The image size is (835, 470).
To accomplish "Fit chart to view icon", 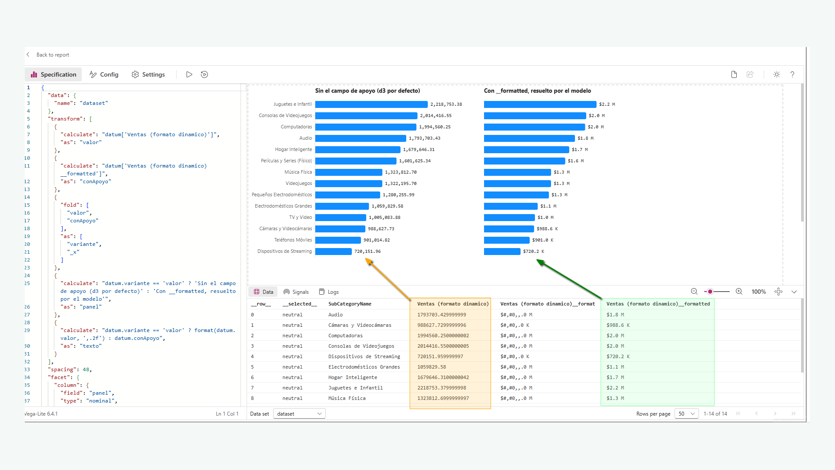I will 778,292.
